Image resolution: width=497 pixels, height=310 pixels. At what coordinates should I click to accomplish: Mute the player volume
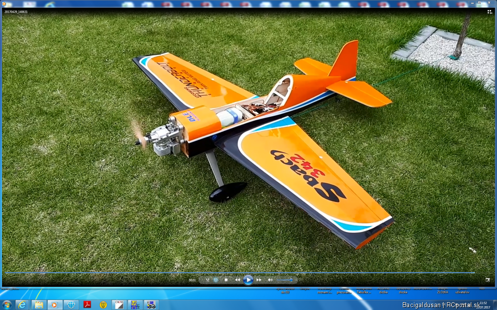(270, 279)
